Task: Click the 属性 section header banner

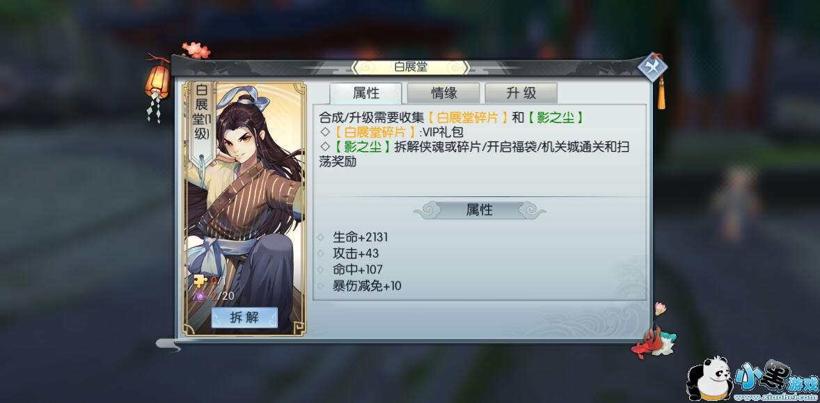Action: (480, 210)
